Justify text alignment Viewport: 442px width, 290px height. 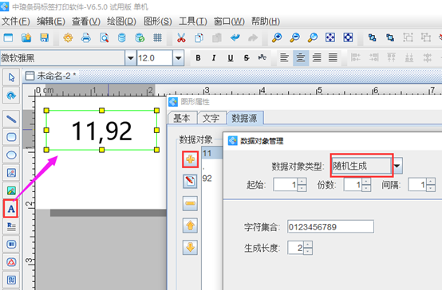tap(333, 58)
